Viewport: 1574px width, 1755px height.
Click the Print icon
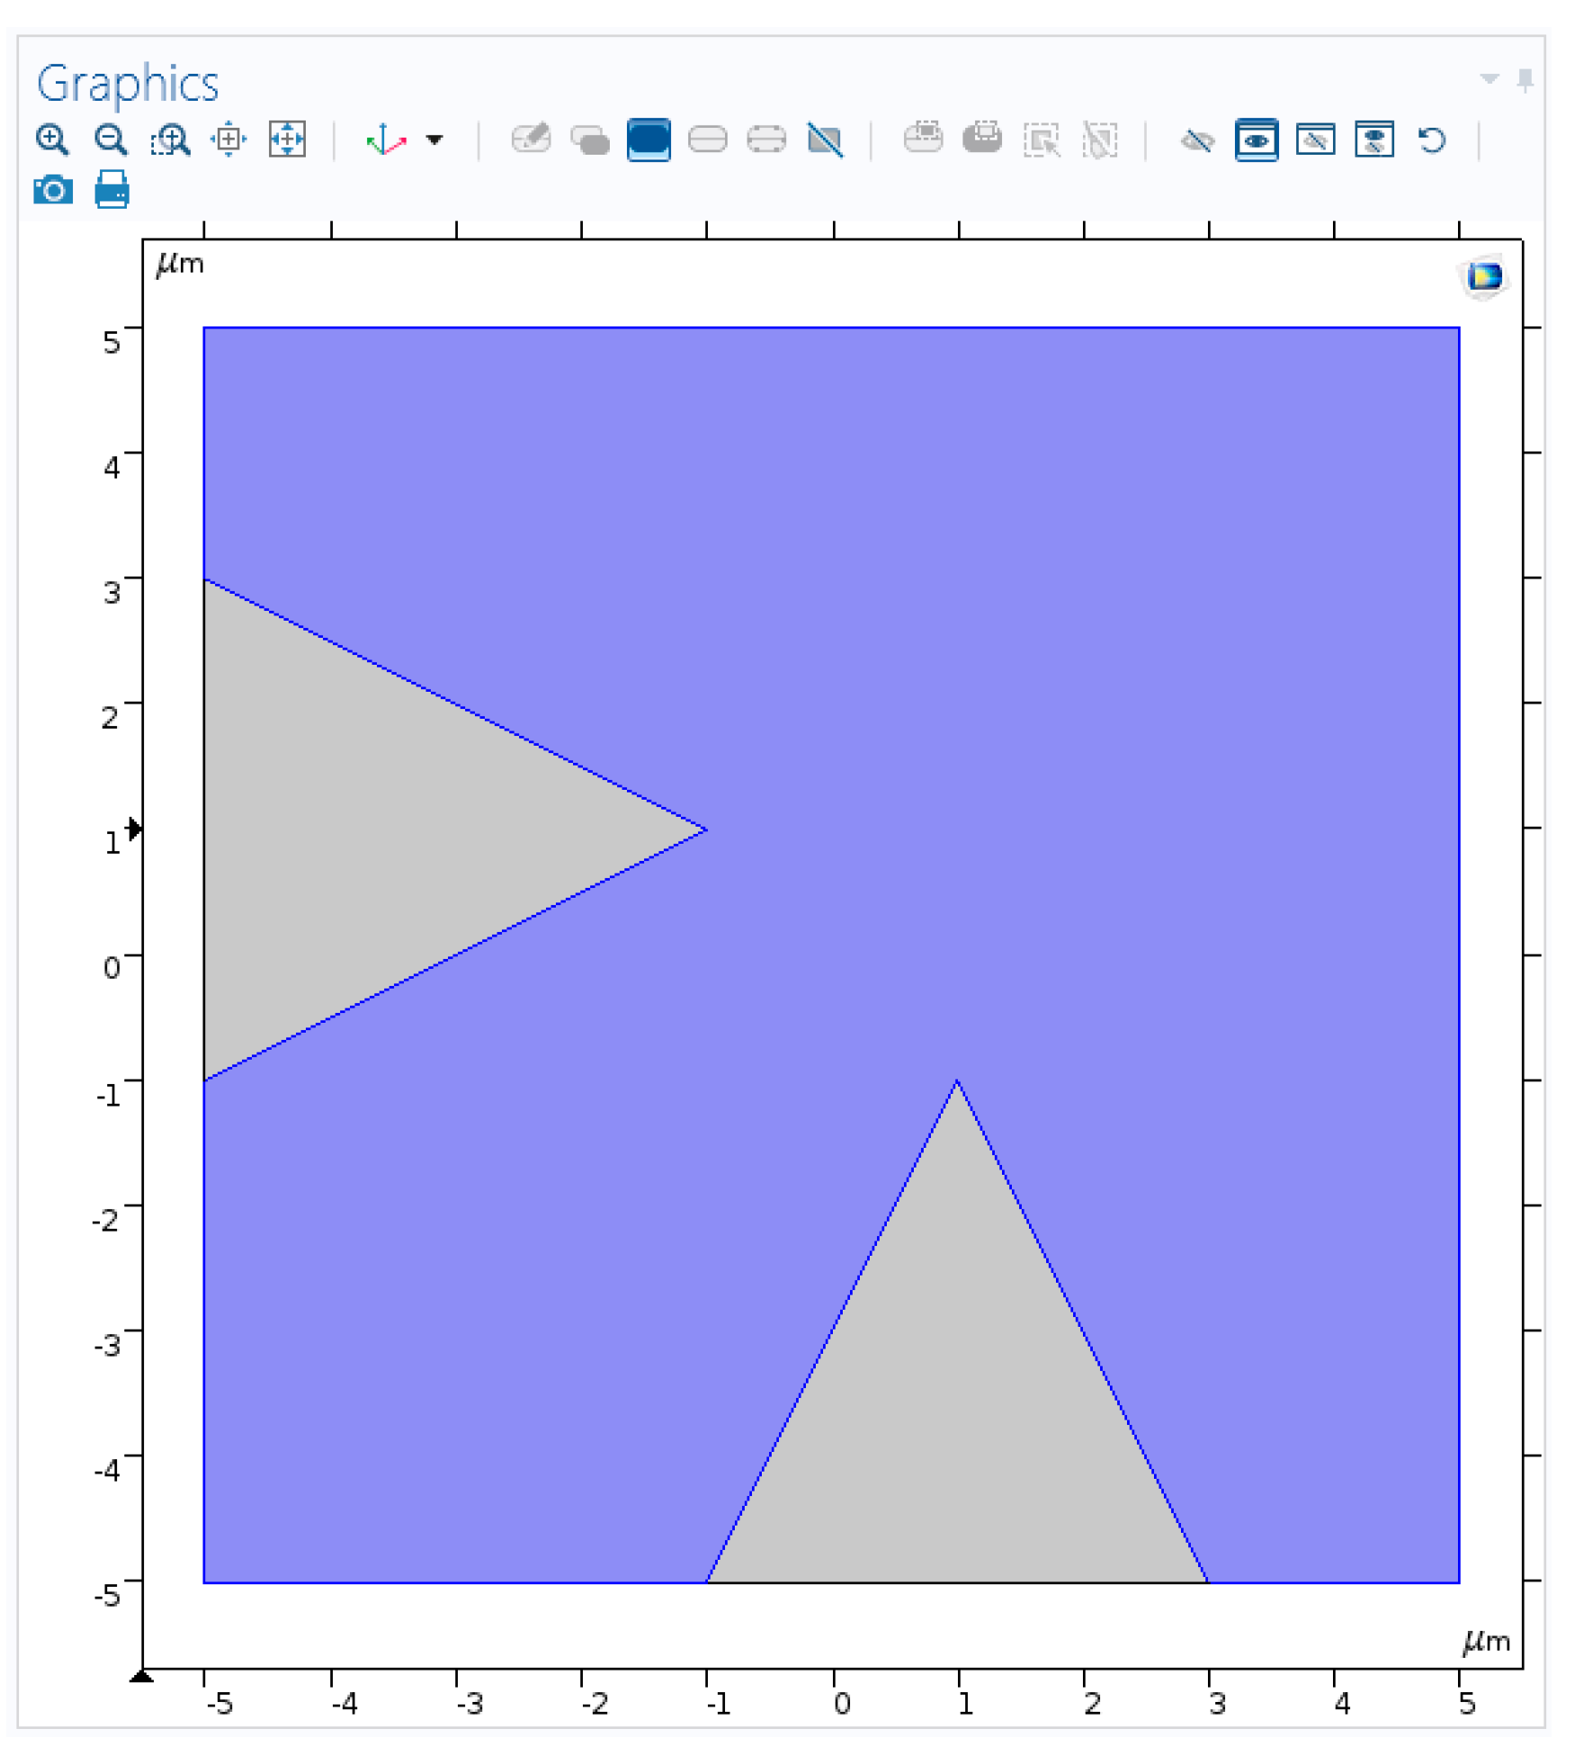(112, 191)
